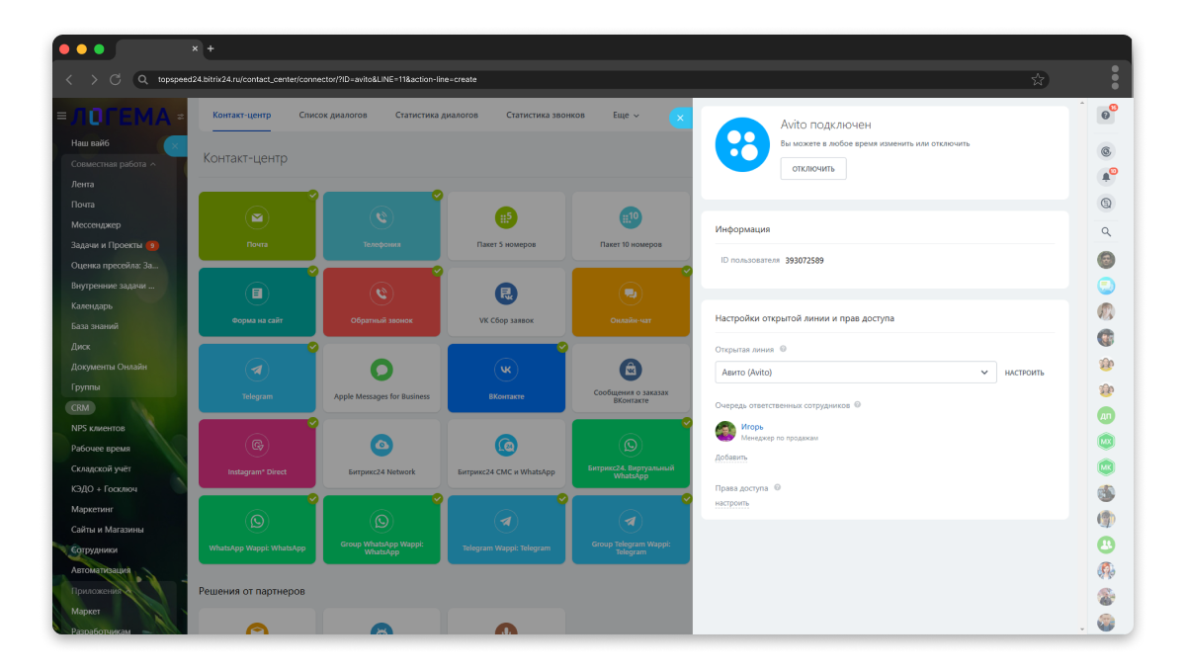Open Group WhatsApp Wappi tile
This screenshot has width=1186, height=672.
coord(381,531)
